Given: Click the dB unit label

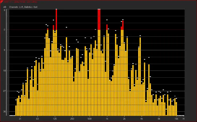Looking at the screenshot, I should coord(4,7).
